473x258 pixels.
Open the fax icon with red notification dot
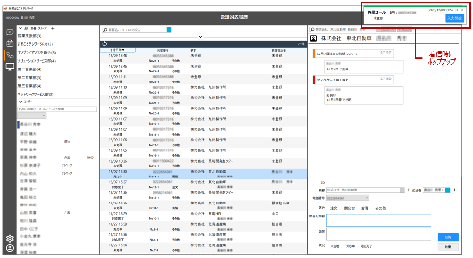click(x=9, y=43)
